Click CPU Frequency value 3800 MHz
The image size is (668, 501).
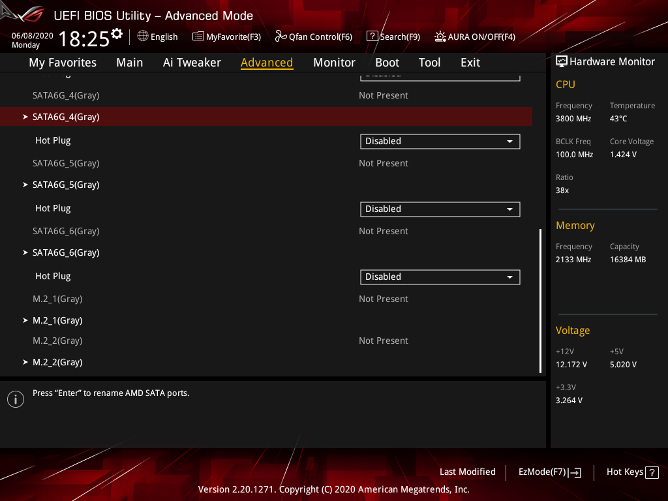pos(573,119)
